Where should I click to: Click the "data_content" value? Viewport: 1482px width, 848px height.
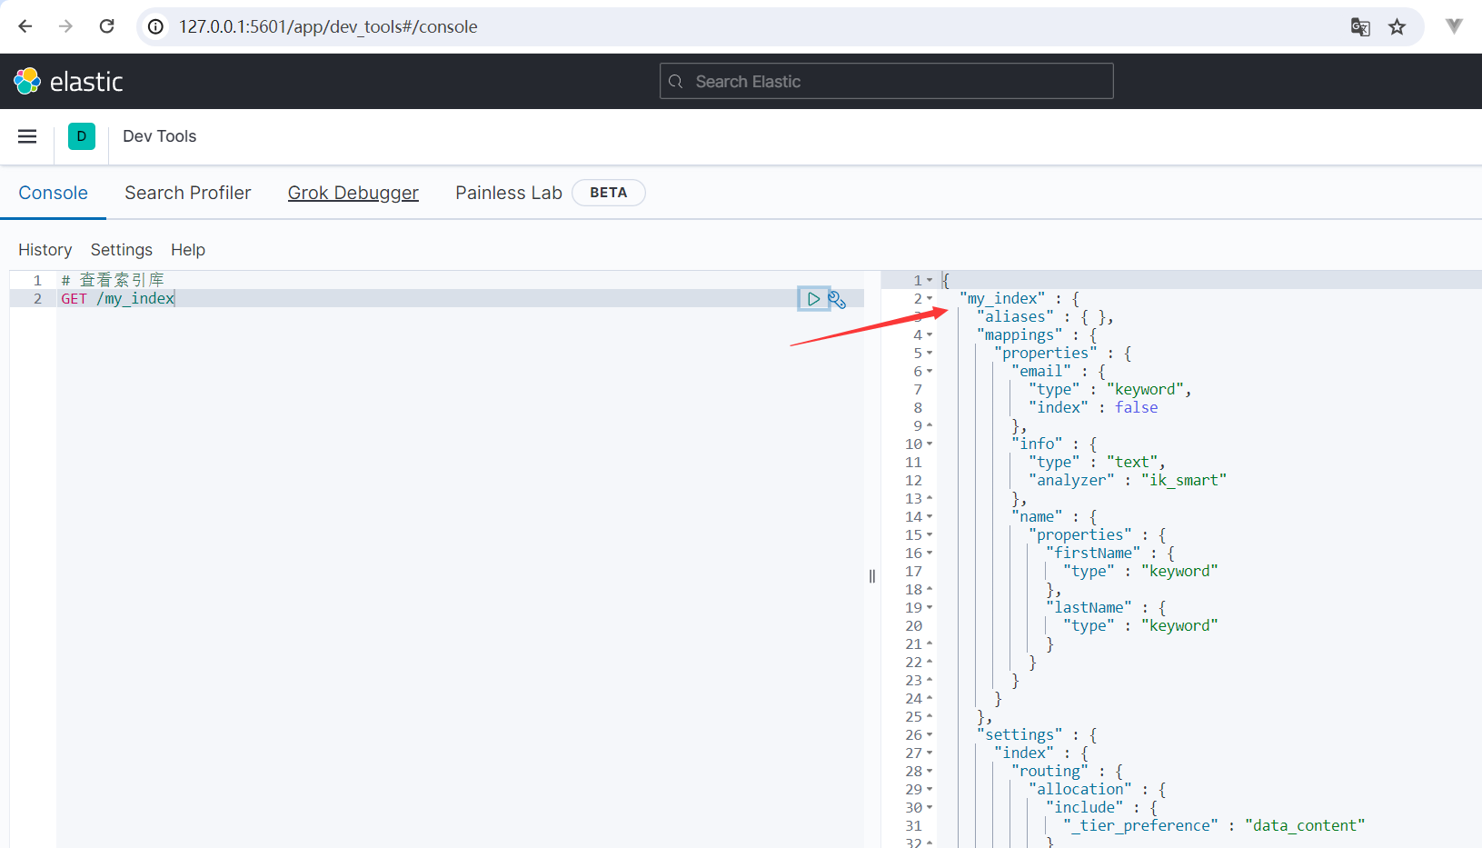click(1305, 826)
